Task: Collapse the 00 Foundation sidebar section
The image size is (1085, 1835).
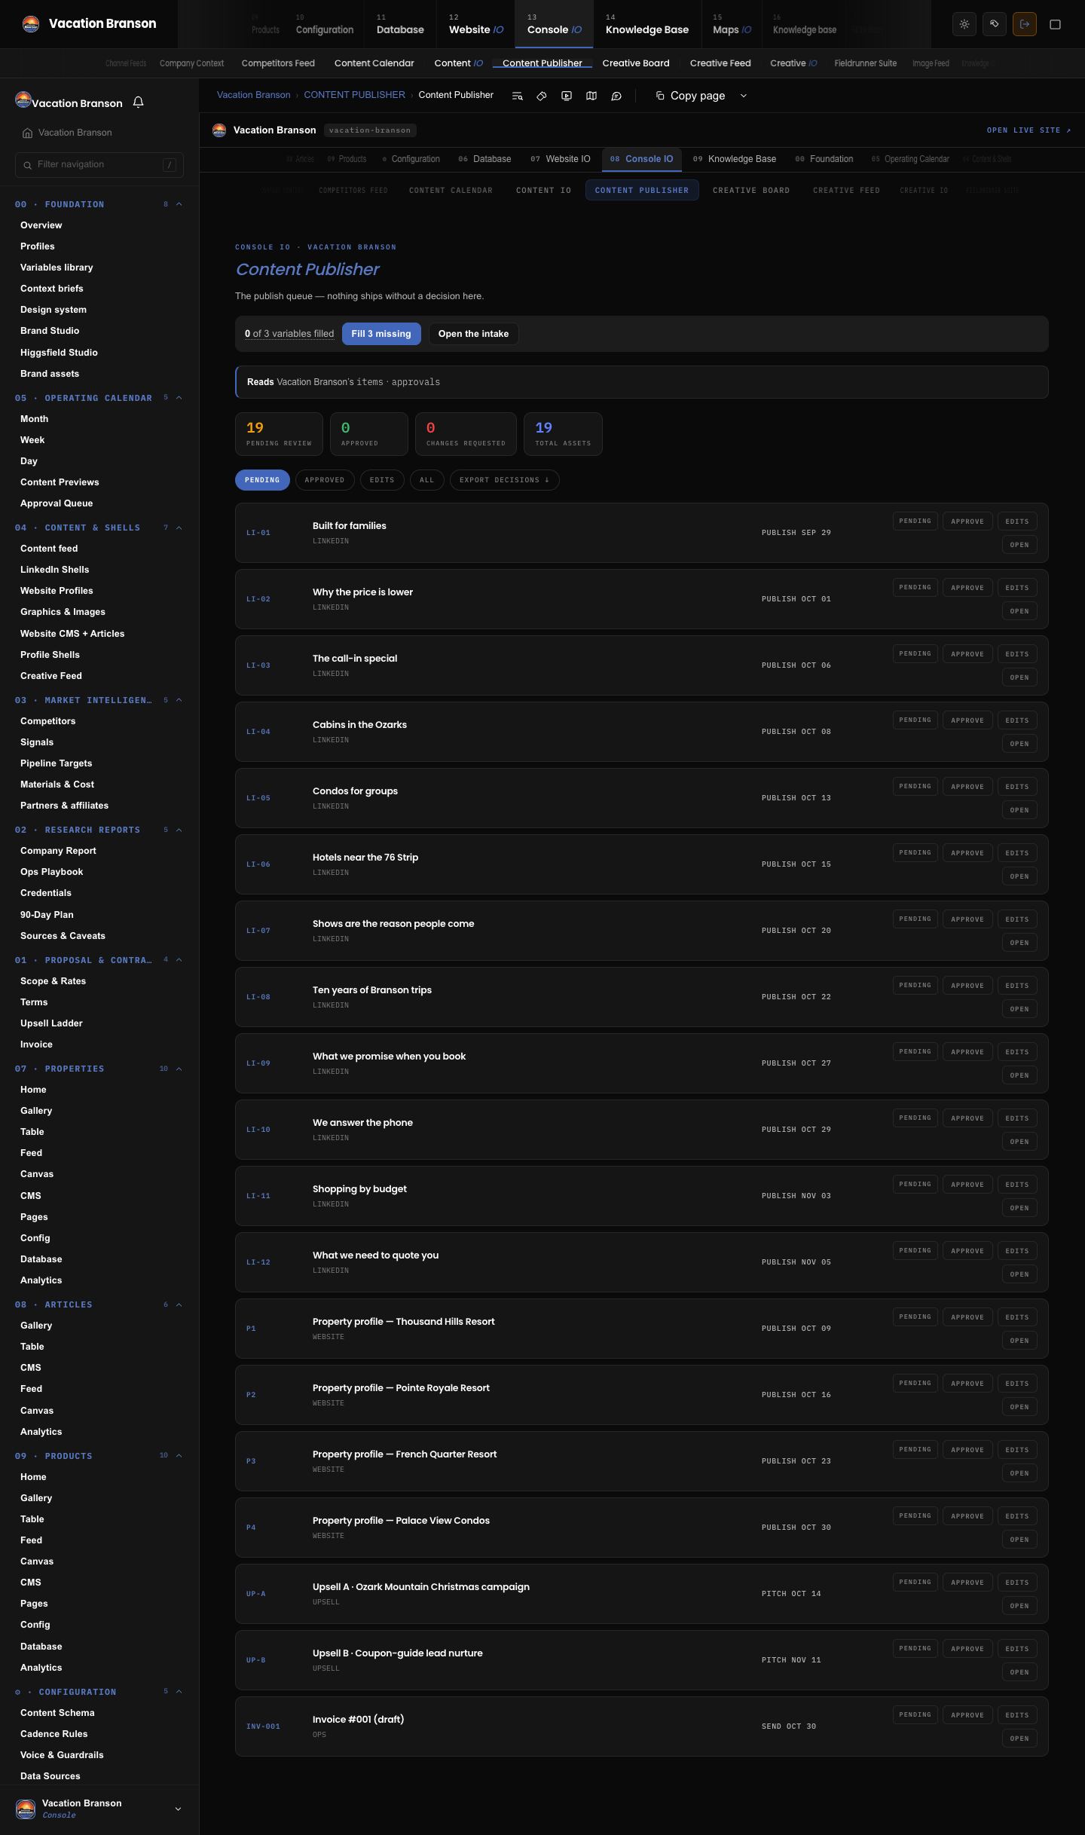Action: pyautogui.click(x=179, y=204)
